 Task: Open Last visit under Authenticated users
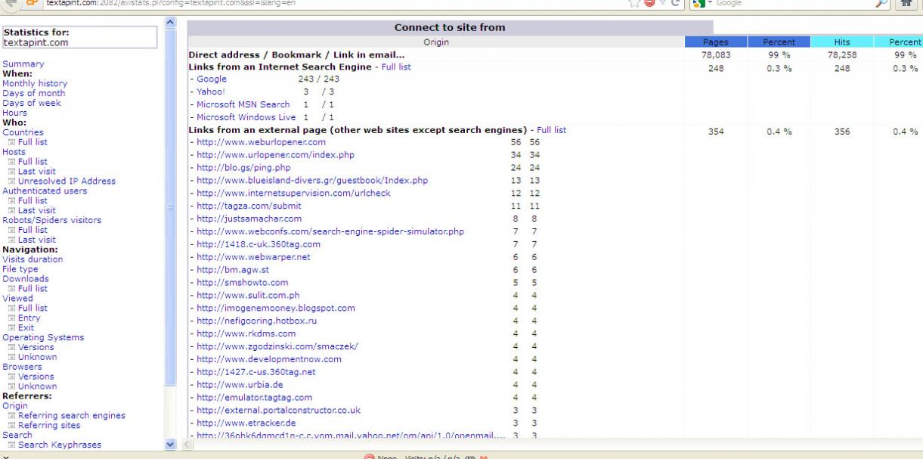[x=36, y=211]
